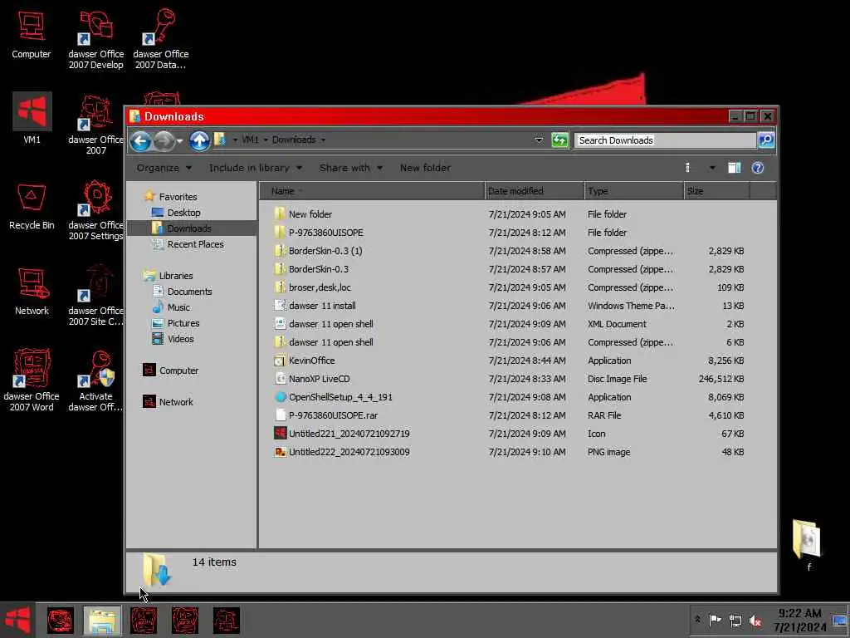Expand the address bar history dropdown
The image size is (850, 638).
[x=539, y=140]
